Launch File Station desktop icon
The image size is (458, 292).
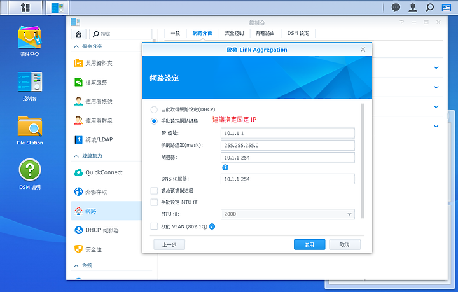30,131
